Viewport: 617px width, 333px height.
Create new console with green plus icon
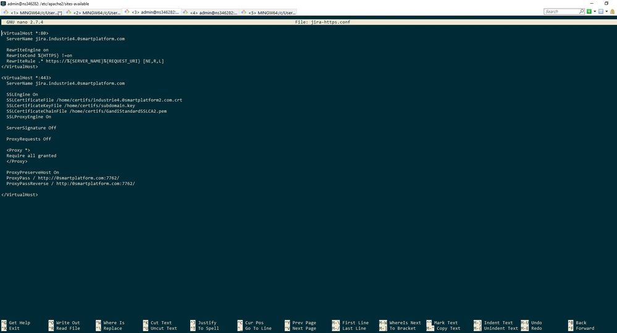[x=589, y=11]
